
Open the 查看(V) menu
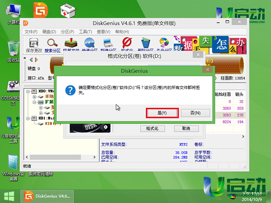coord(103,32)
